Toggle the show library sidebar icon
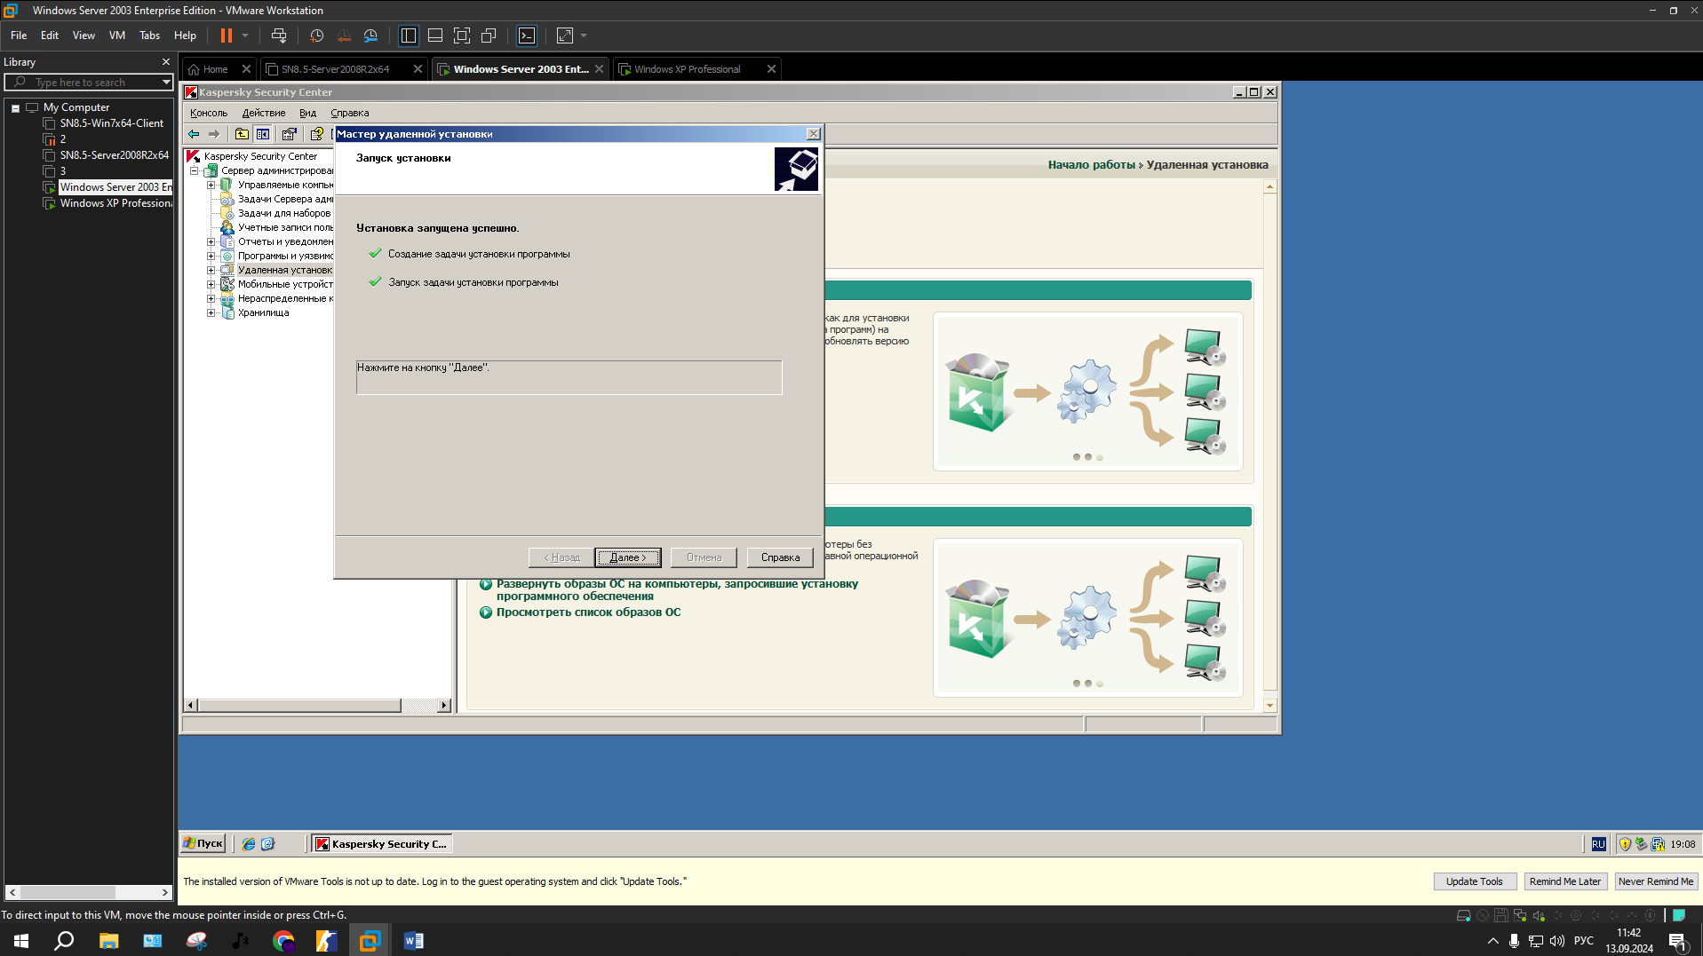The image size is (1703, 956). [409, 36]
